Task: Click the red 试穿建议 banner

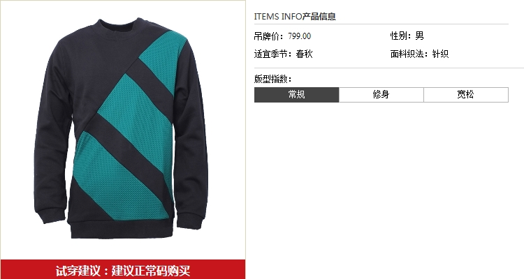Action: click(123, 270)
